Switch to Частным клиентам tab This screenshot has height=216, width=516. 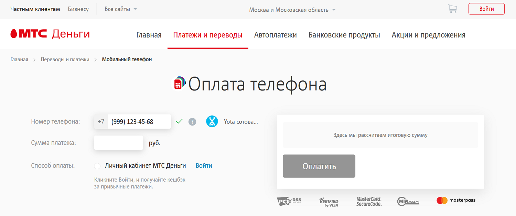click(x=35, y=9)
